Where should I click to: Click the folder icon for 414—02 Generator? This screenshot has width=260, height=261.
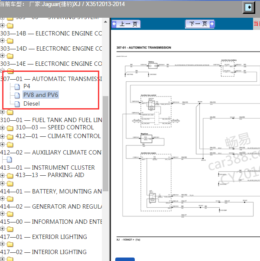(x=10, y=199)
